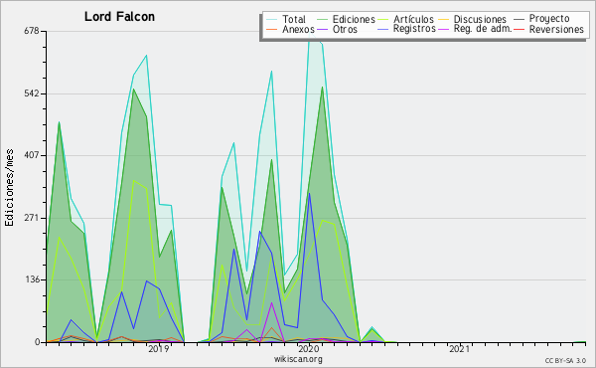596x368 pixels.
Task: Click the 'Lord Falcon' chart title
Action: (119, 17)
